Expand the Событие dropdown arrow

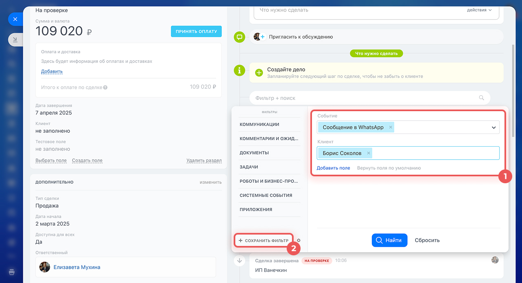[493, 127]
